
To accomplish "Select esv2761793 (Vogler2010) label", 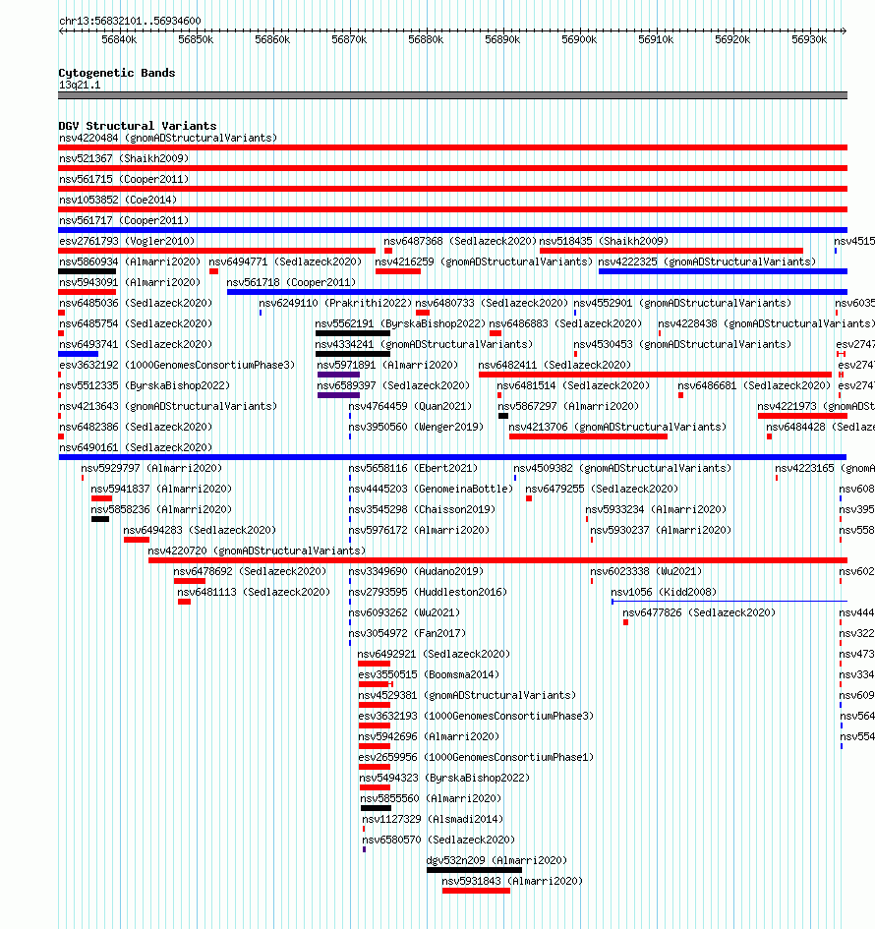I will [126, 241].
